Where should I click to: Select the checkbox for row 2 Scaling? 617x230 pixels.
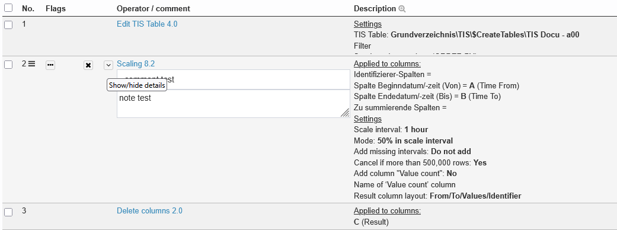[8, 65]
